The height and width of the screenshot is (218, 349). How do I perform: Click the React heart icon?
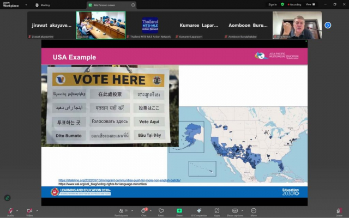point(161,210)
